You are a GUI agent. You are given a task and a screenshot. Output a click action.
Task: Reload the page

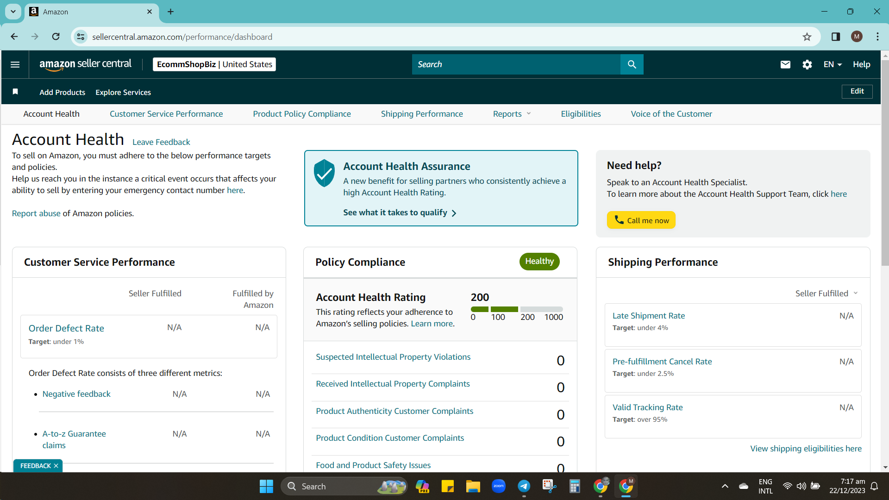click(x=56, y=37)
